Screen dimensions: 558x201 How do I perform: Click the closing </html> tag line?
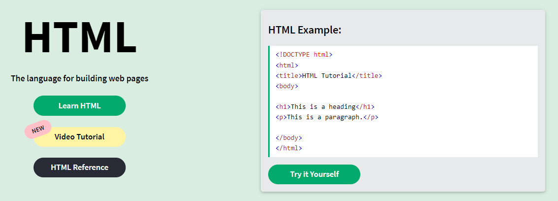click(288, 148)
